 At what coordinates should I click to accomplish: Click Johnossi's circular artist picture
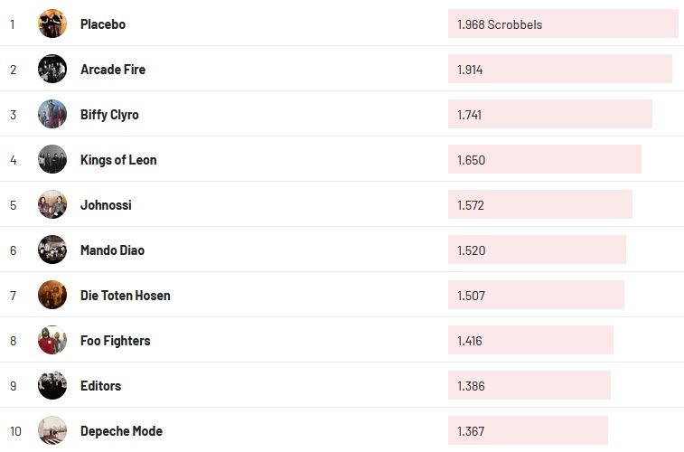pos(52,204)
